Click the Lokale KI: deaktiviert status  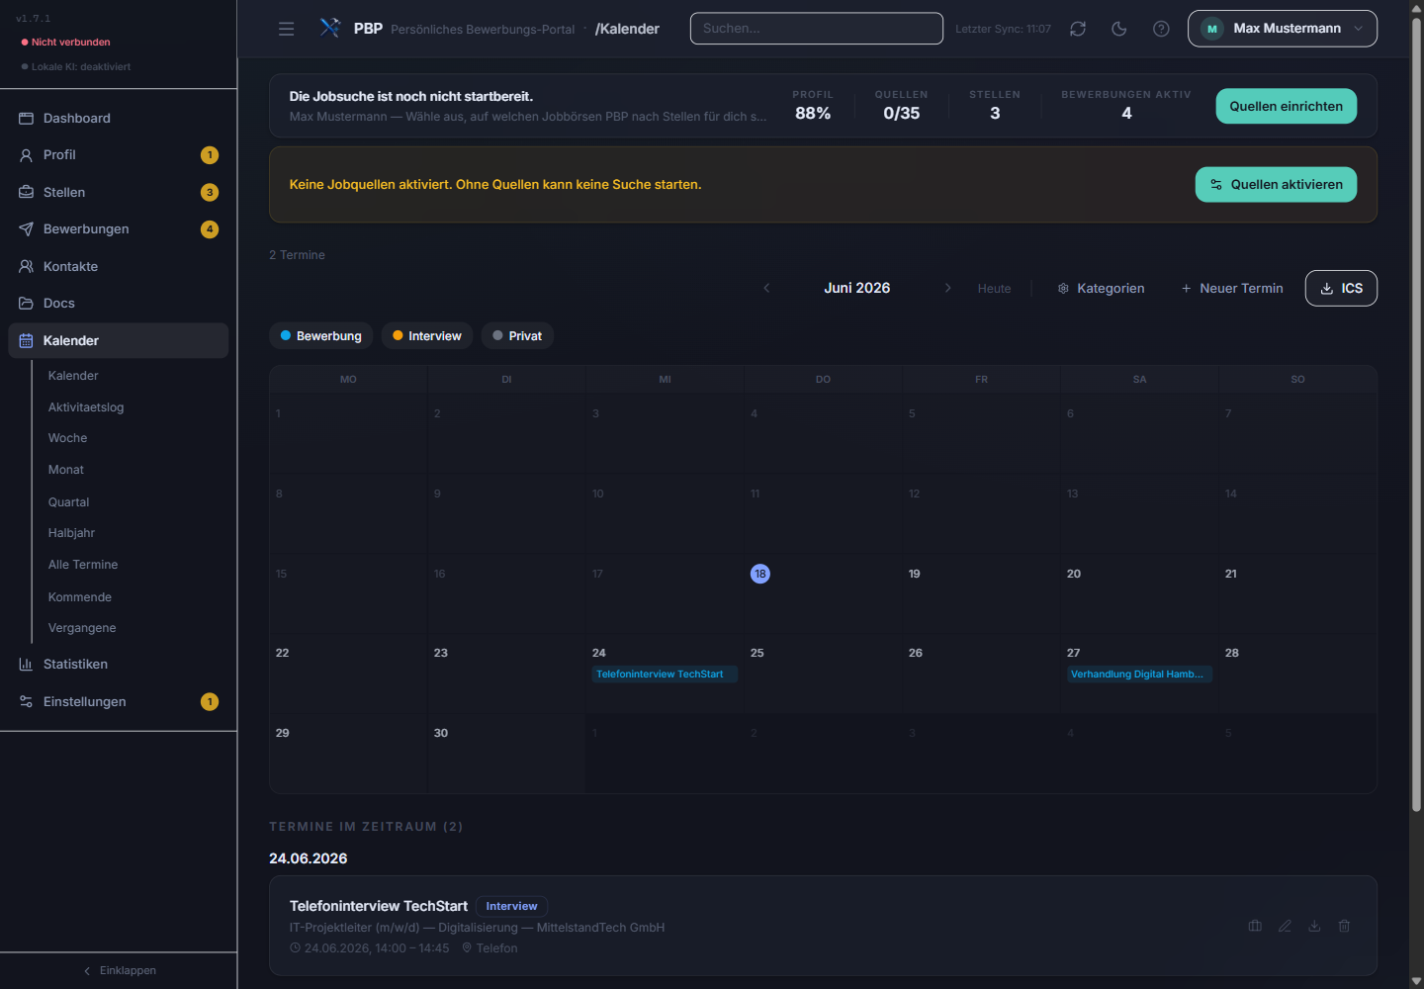click(x=76, y=67)
